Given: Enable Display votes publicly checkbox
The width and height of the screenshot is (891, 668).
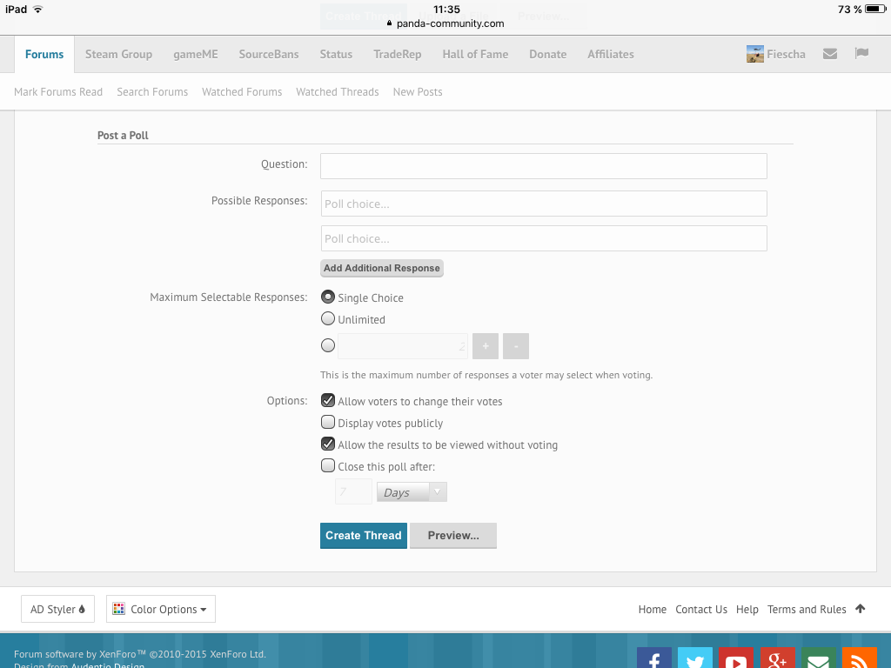Looking at the screenshot, I should coord(328,423).
